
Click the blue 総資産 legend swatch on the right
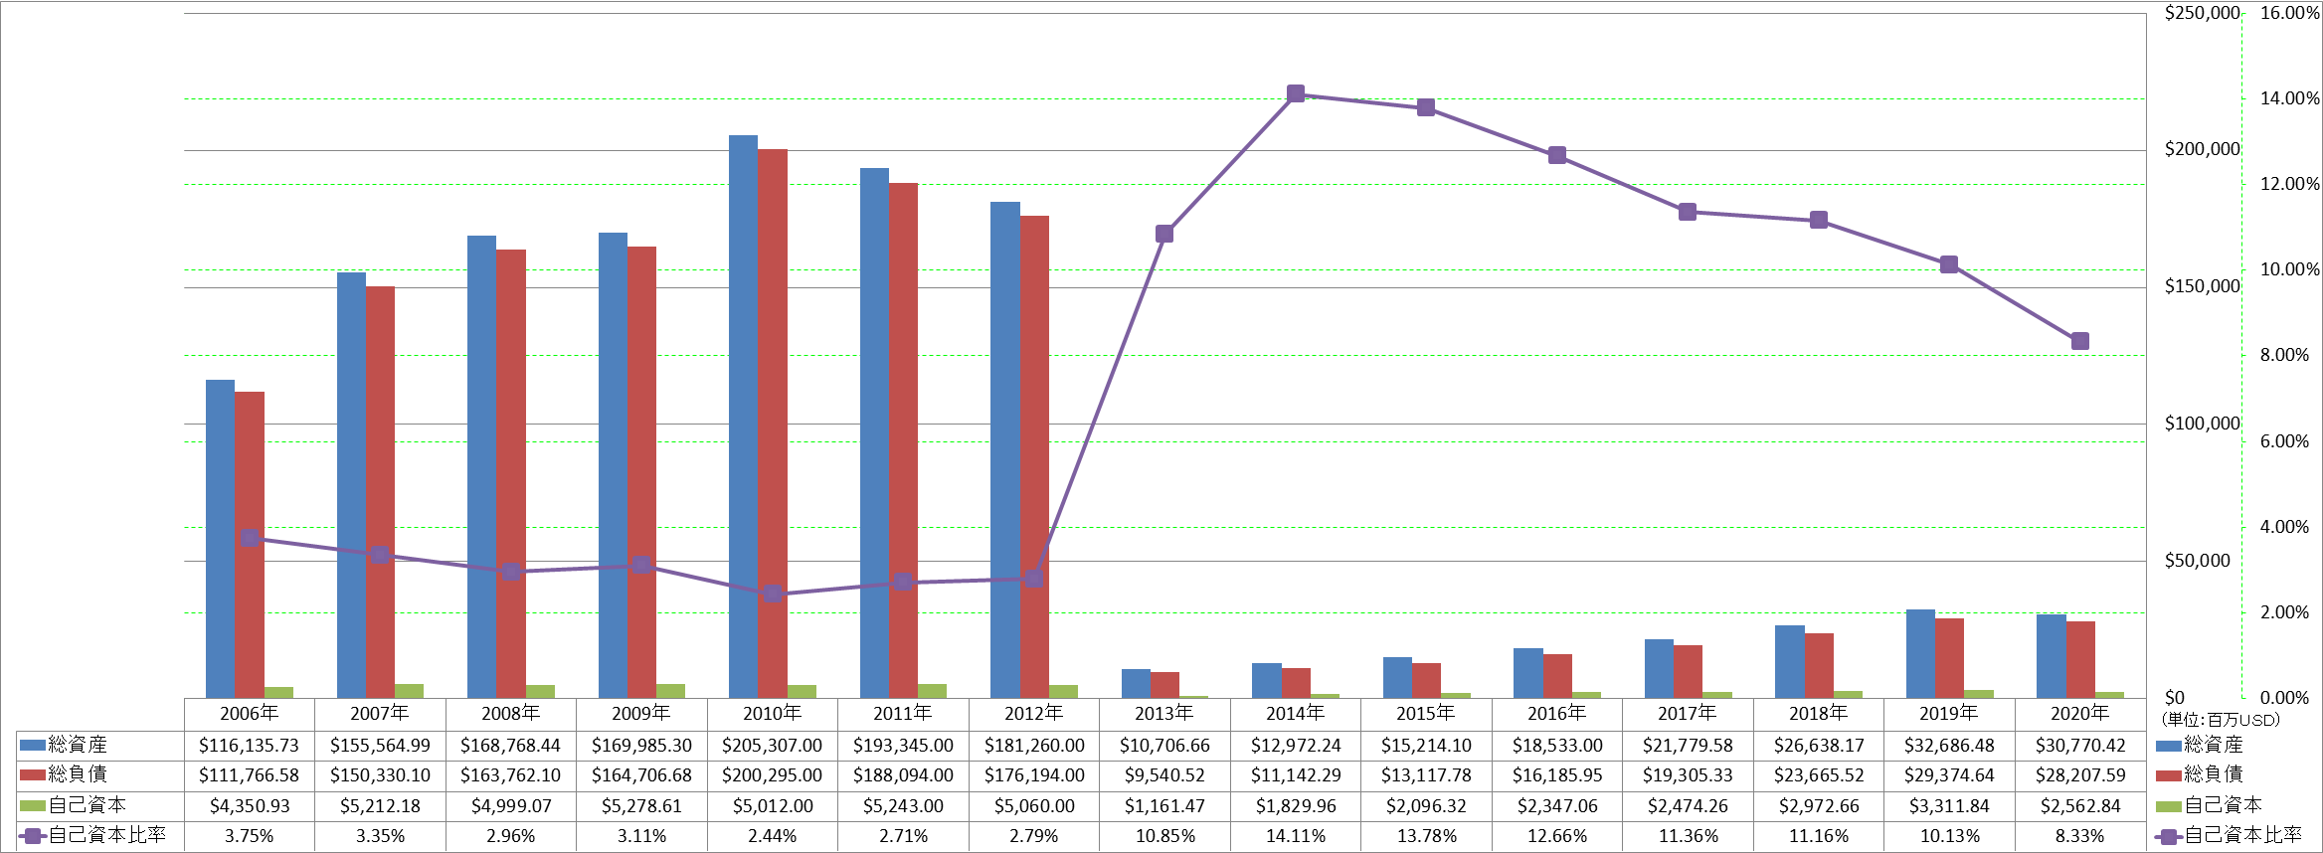tap(2168, 746)
